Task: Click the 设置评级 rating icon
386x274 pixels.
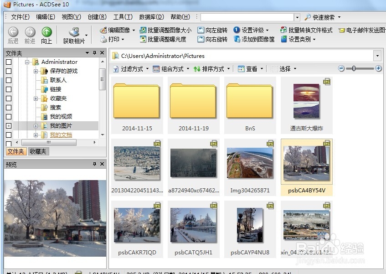Action: pos(237,30)
